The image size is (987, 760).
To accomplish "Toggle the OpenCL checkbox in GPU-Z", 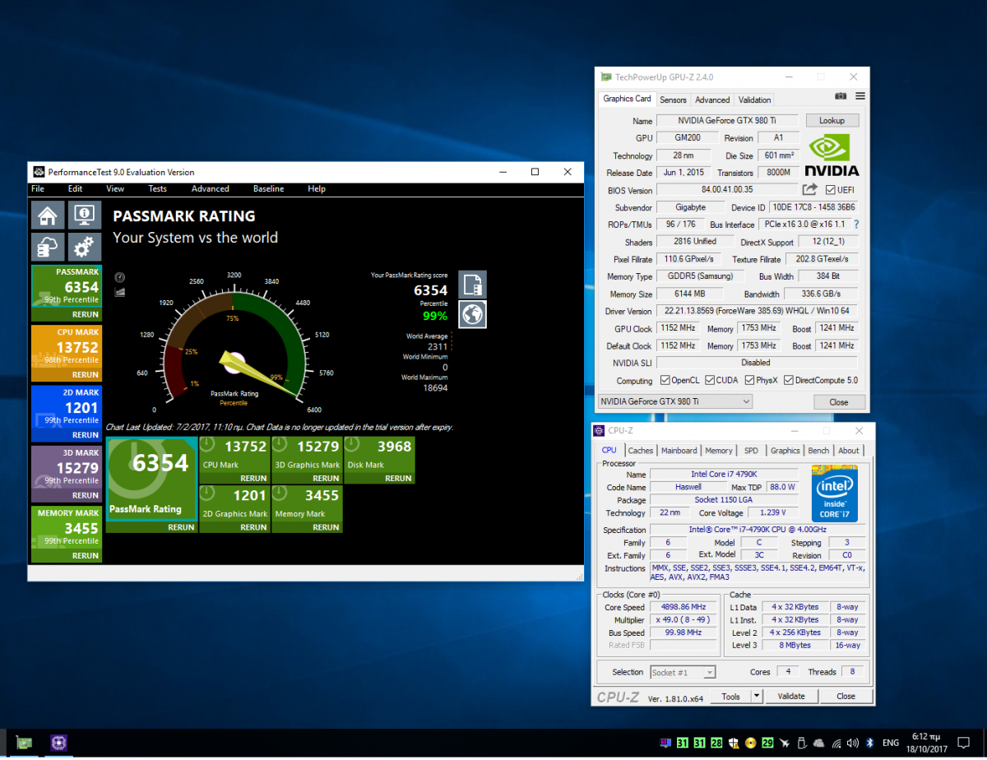I will point(665,381).
